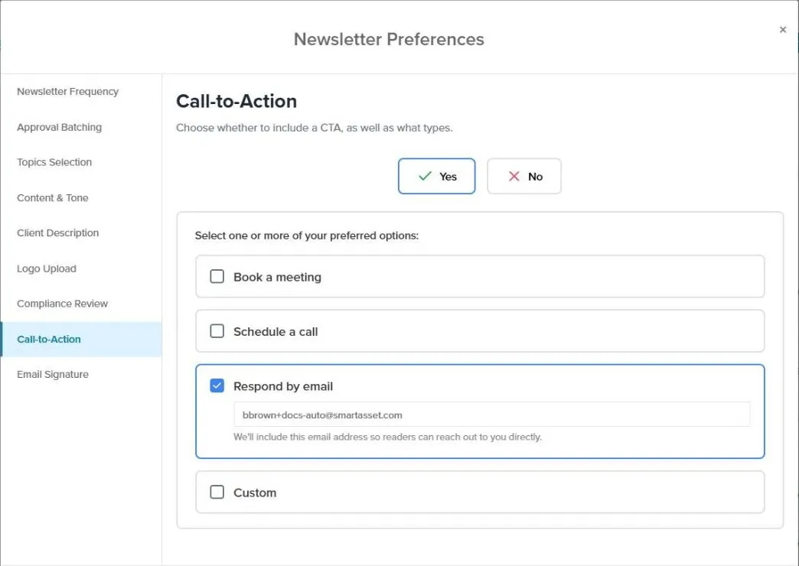Check the Book a meeting checkbox
The width and height of the screenshot is (799, 566).
click(x=217, y=277)
